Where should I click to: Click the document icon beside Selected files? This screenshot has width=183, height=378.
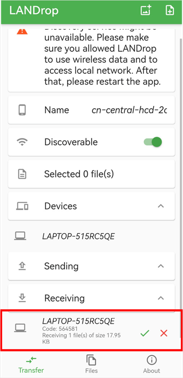(x=22, y=174)
